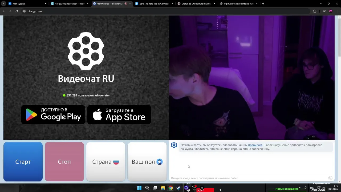Switch the ENG keyboard language indicator
This screenshot has width=341, height=192.
point(312,188)
